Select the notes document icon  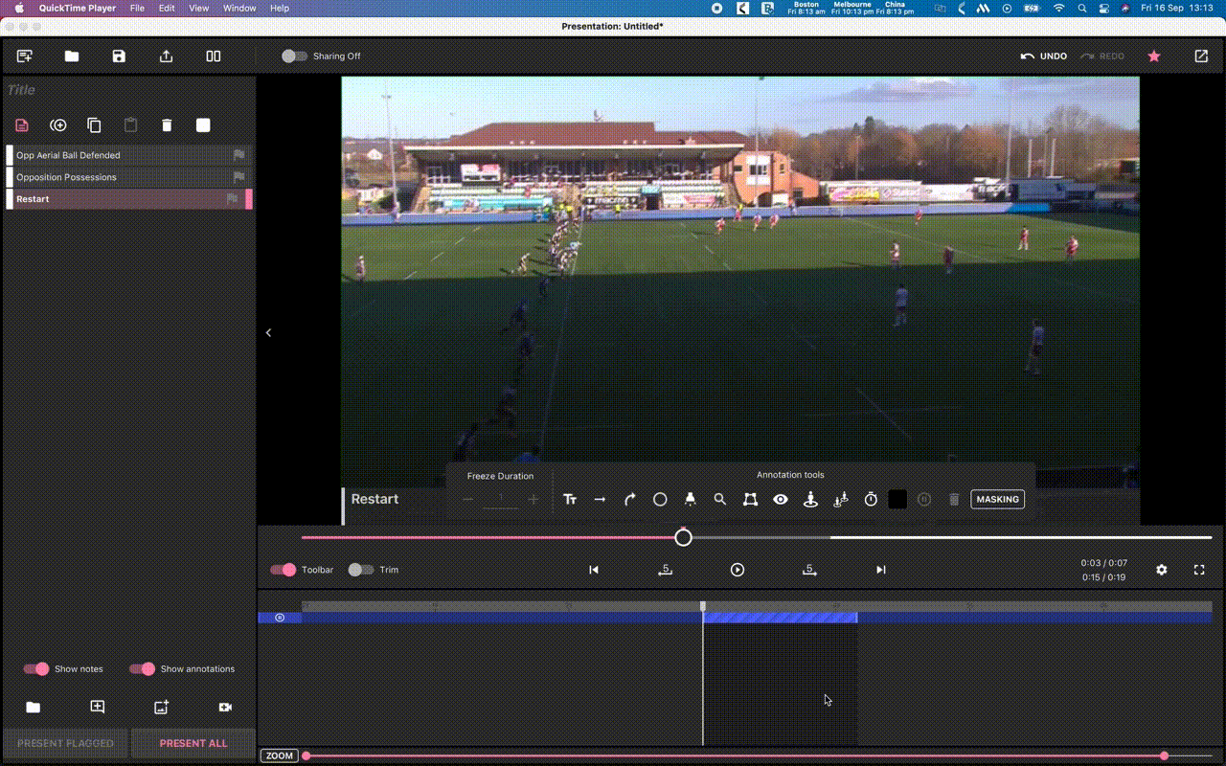[x=22, y=125]
